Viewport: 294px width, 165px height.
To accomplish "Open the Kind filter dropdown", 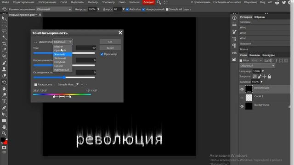I will (257, 60).
